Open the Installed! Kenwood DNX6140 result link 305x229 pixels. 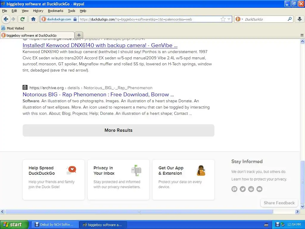[100, 45]
